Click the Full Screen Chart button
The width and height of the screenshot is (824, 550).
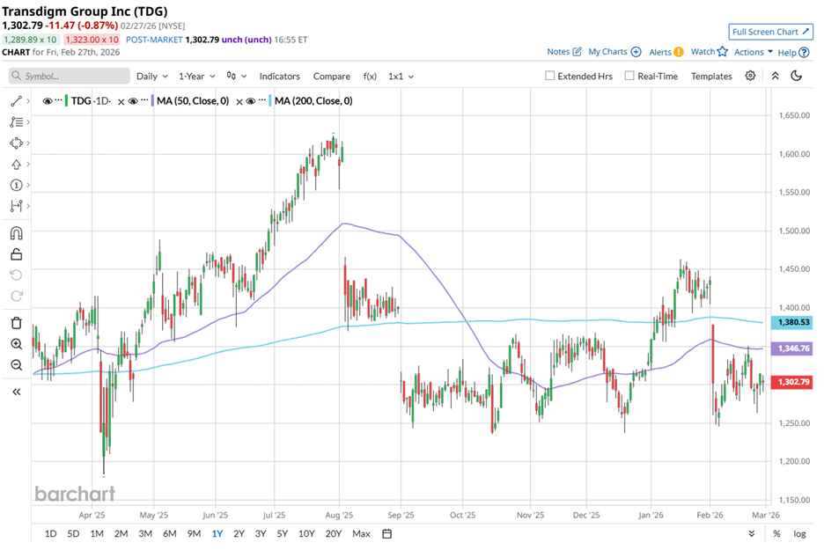[769, 32]
